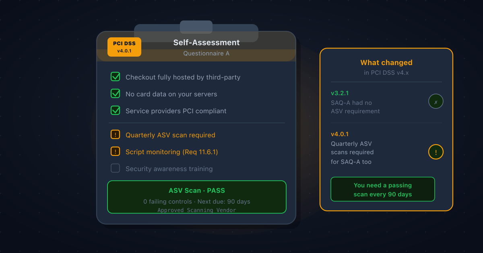Viewport: 483px width, 253px height.
Task: Check the Security awareness training box
Action: coord(116,168)
